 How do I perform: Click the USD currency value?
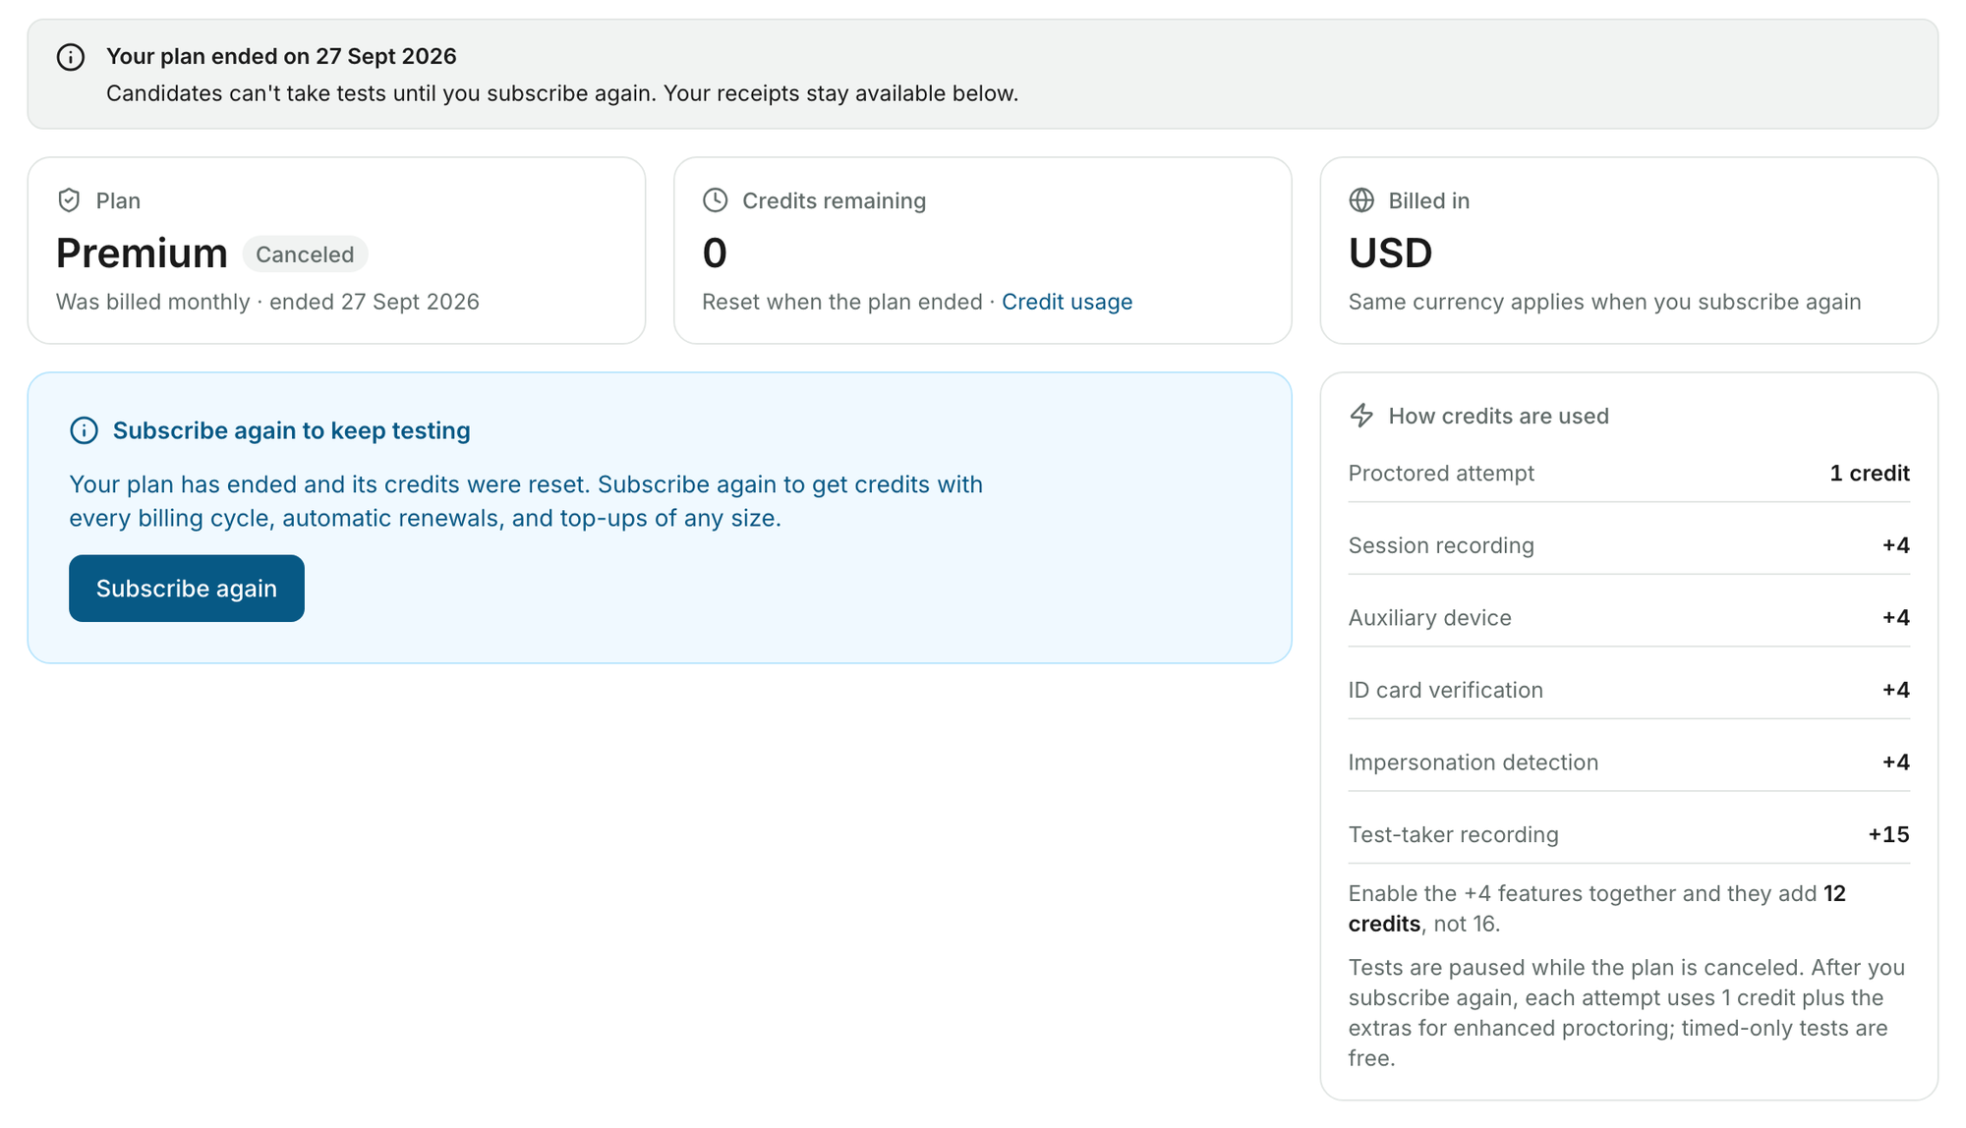tap(1390, 254)
